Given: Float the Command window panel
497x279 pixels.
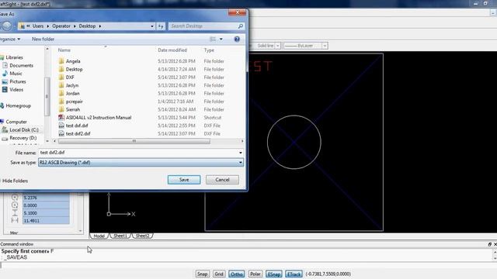Looking at the screenshot, I should click(x=489, y=244).
